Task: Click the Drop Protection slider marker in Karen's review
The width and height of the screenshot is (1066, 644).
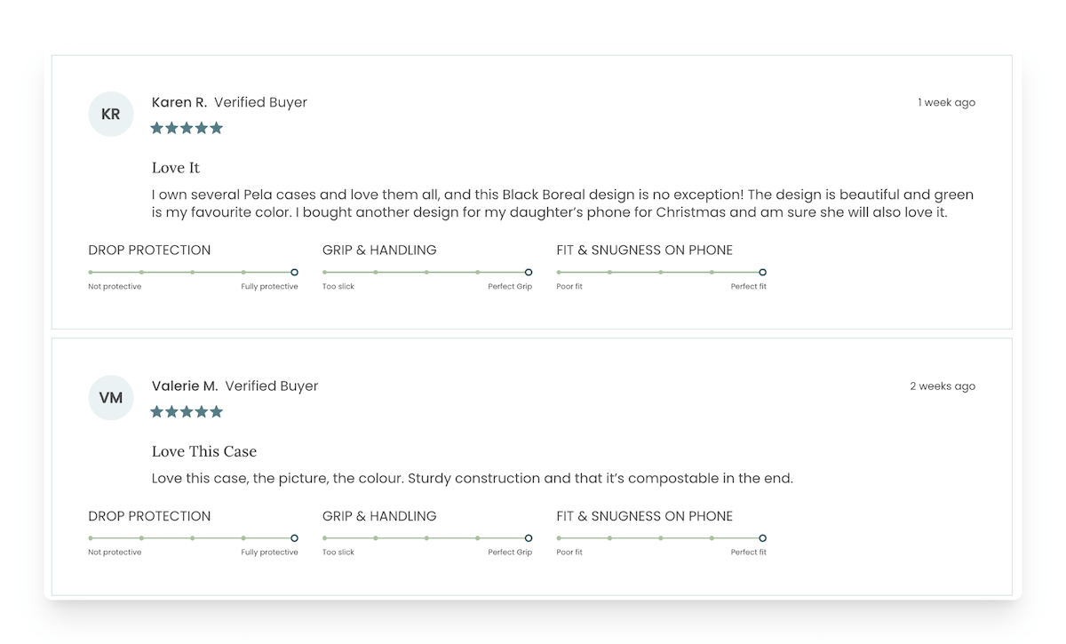Action: pos(293,273)
